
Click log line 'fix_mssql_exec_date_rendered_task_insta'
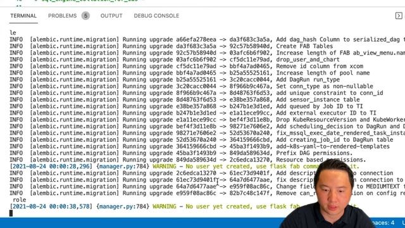point(340,133)
